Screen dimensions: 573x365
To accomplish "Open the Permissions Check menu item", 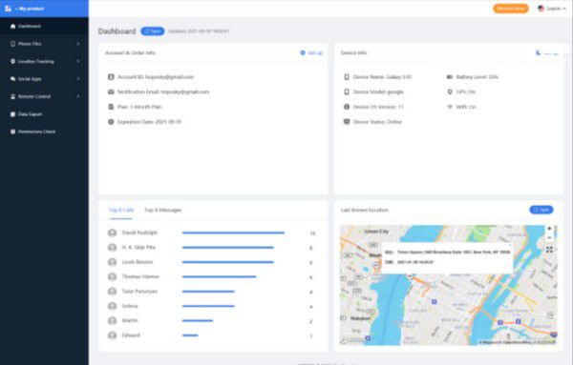I will (44, 132).
